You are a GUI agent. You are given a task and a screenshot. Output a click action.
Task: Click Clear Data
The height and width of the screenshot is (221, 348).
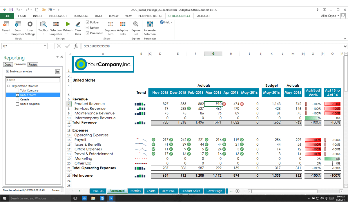78,28
